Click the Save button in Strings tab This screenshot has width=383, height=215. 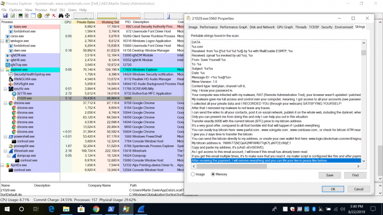[x=329, y=175]
